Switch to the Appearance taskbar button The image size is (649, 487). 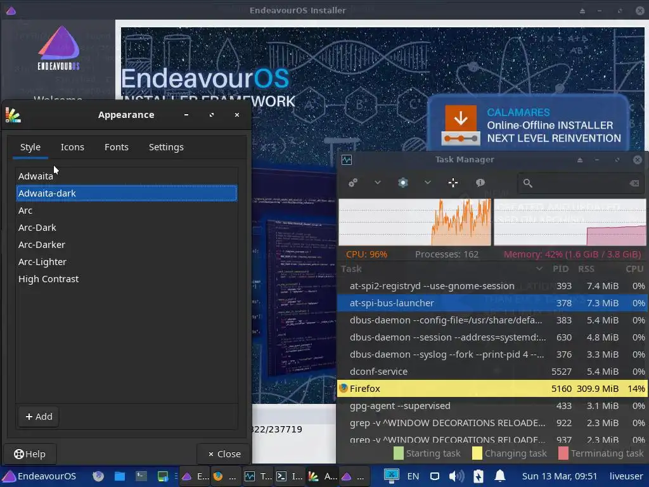pyautogui.click(x=322, y=476)
